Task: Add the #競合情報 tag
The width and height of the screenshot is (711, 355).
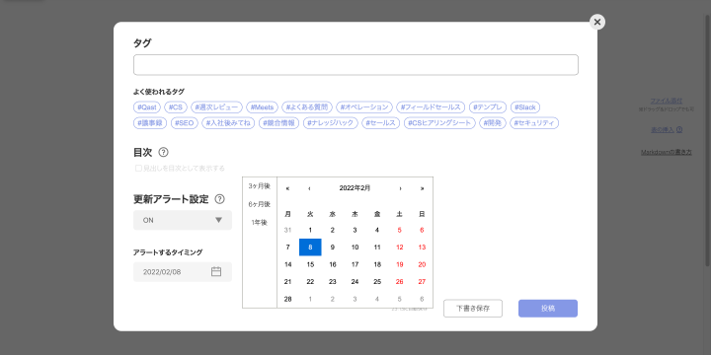Action: click(278, 122)
